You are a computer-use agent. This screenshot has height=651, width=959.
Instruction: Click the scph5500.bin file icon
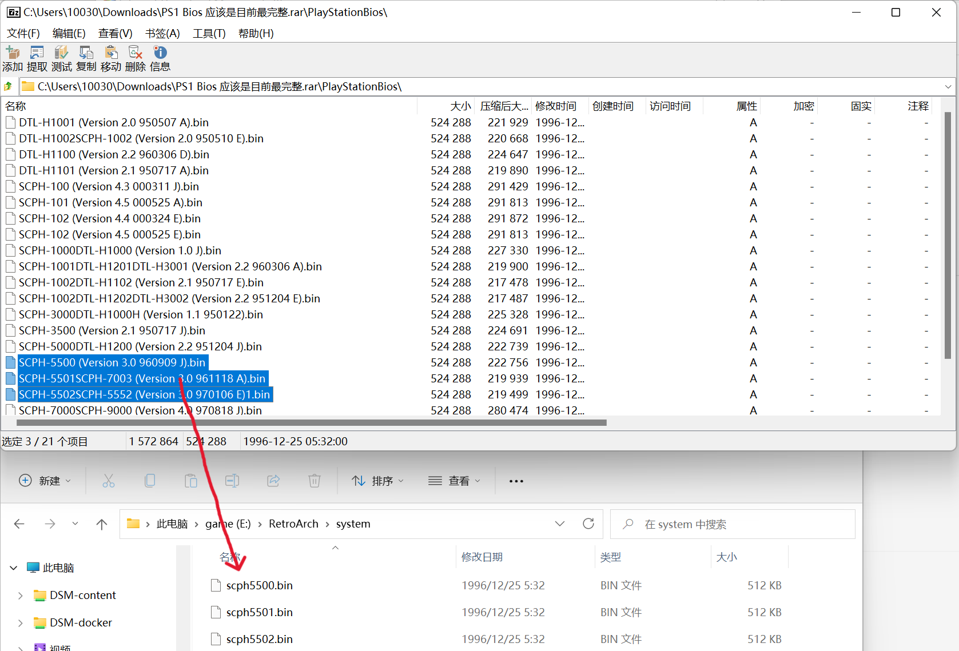pyautogui.click(x=216, y=585)
